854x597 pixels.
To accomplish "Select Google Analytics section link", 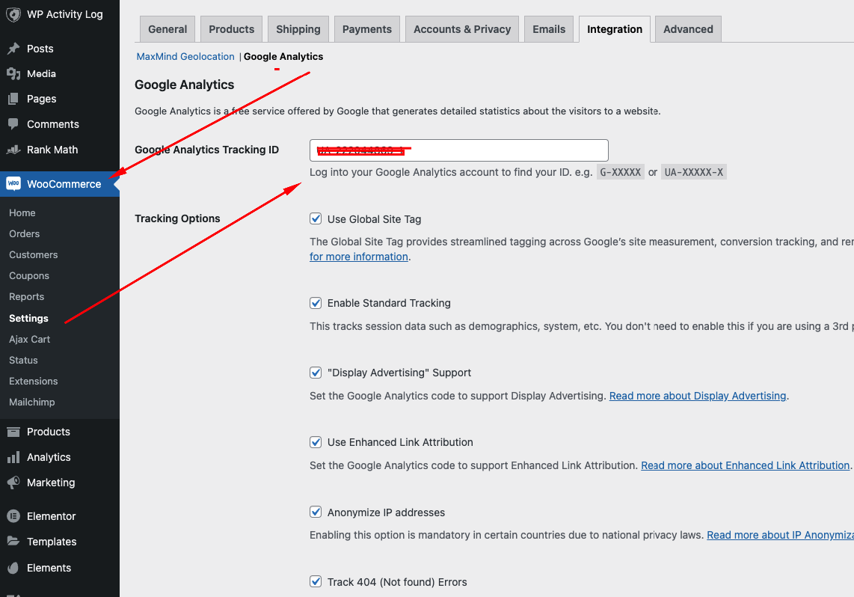I will coord(283,57).
